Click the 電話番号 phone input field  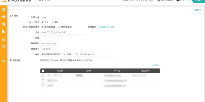pos(50,43)
